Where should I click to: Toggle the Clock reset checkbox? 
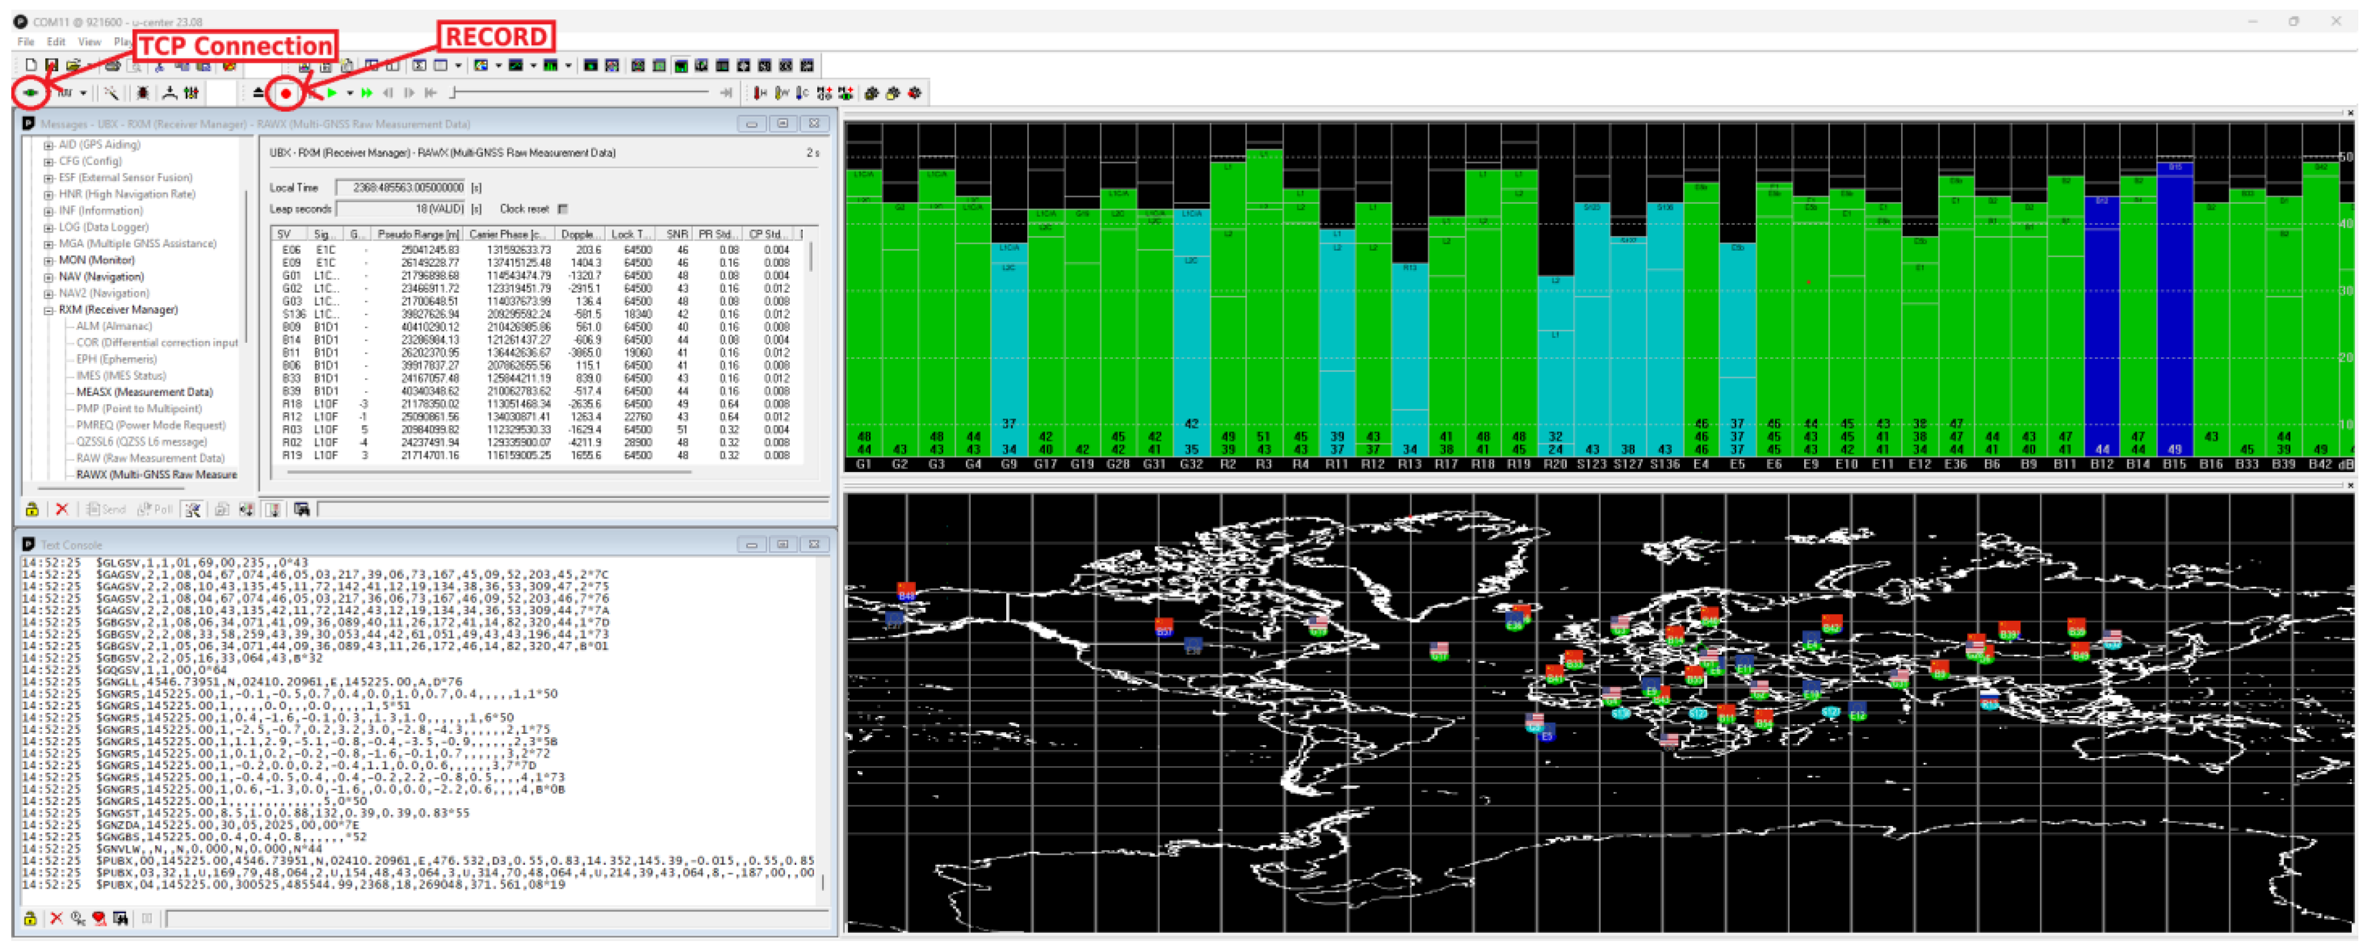pos(563,209)
